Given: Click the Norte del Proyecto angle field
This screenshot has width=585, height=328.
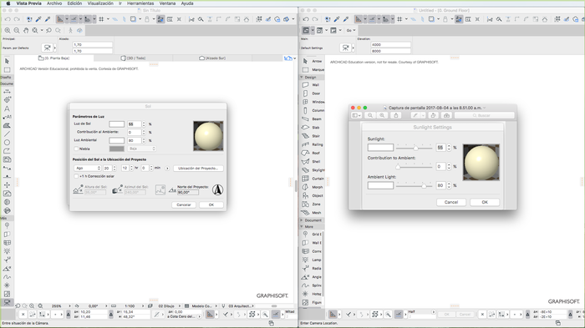Looking at the screenshot, I should point(188,192).
